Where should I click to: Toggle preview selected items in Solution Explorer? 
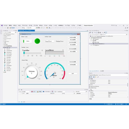tap(106, 33)
